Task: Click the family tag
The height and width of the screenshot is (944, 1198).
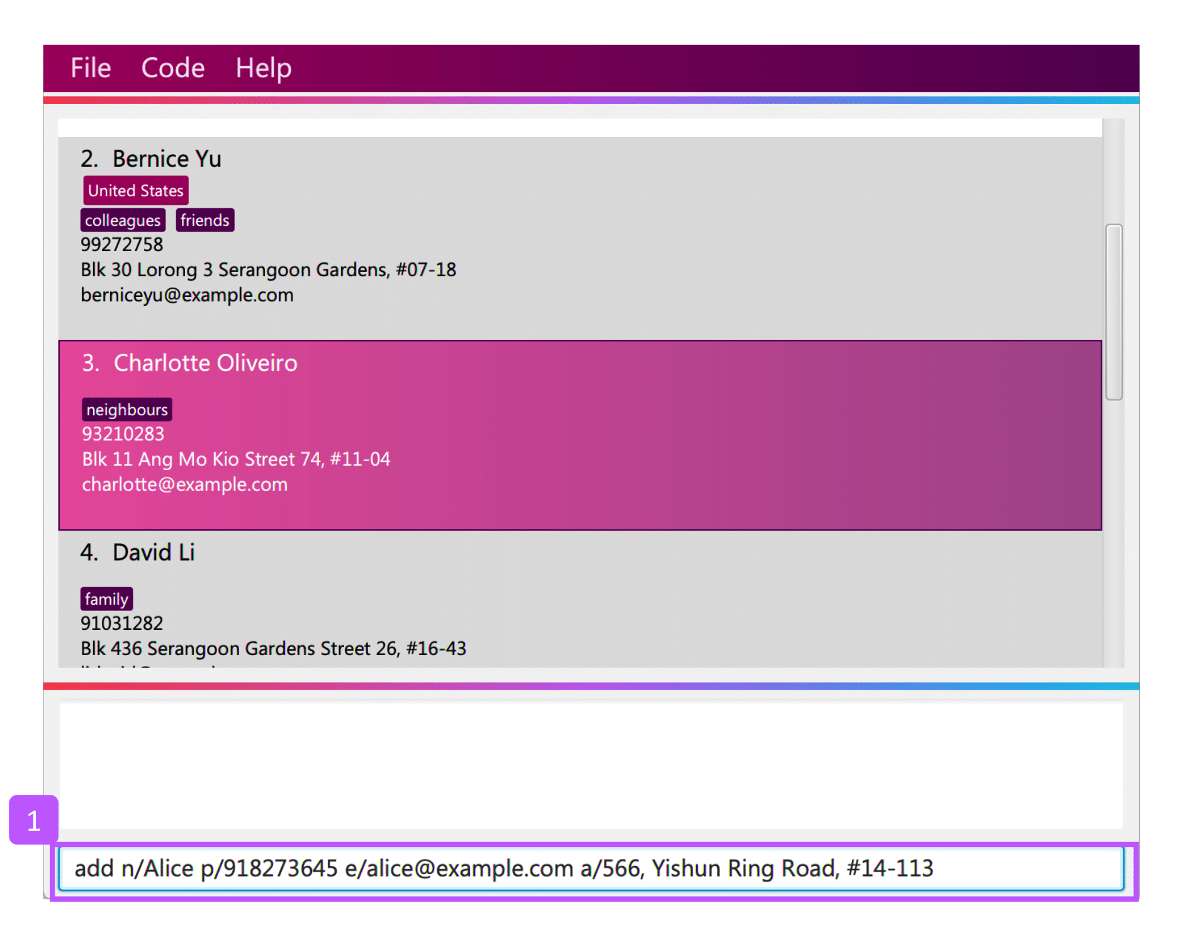Action: 106,599
